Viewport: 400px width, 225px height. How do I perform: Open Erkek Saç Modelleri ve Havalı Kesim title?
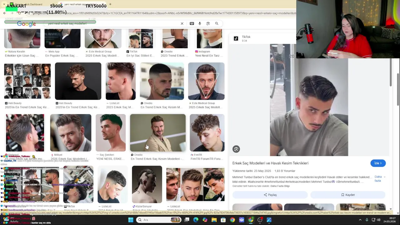[270, 163]
